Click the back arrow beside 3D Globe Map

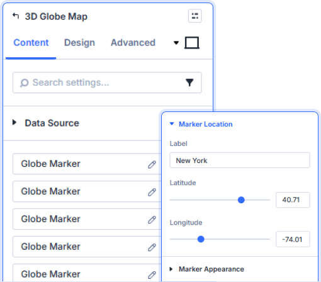point(16,16)
